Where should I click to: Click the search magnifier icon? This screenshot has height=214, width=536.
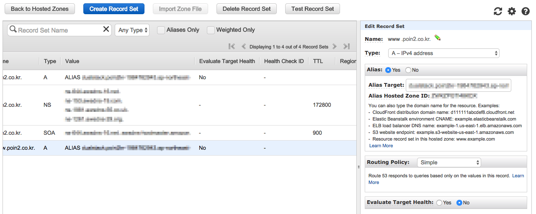tap(13, 30)
